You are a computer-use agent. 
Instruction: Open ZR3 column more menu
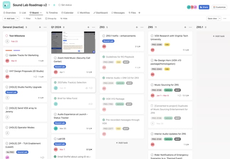pyautogui.click(x=142, y=27)
